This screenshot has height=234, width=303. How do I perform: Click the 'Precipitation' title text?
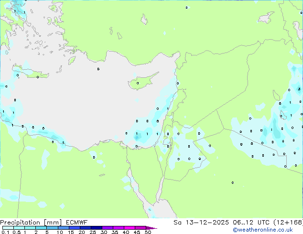20,223
